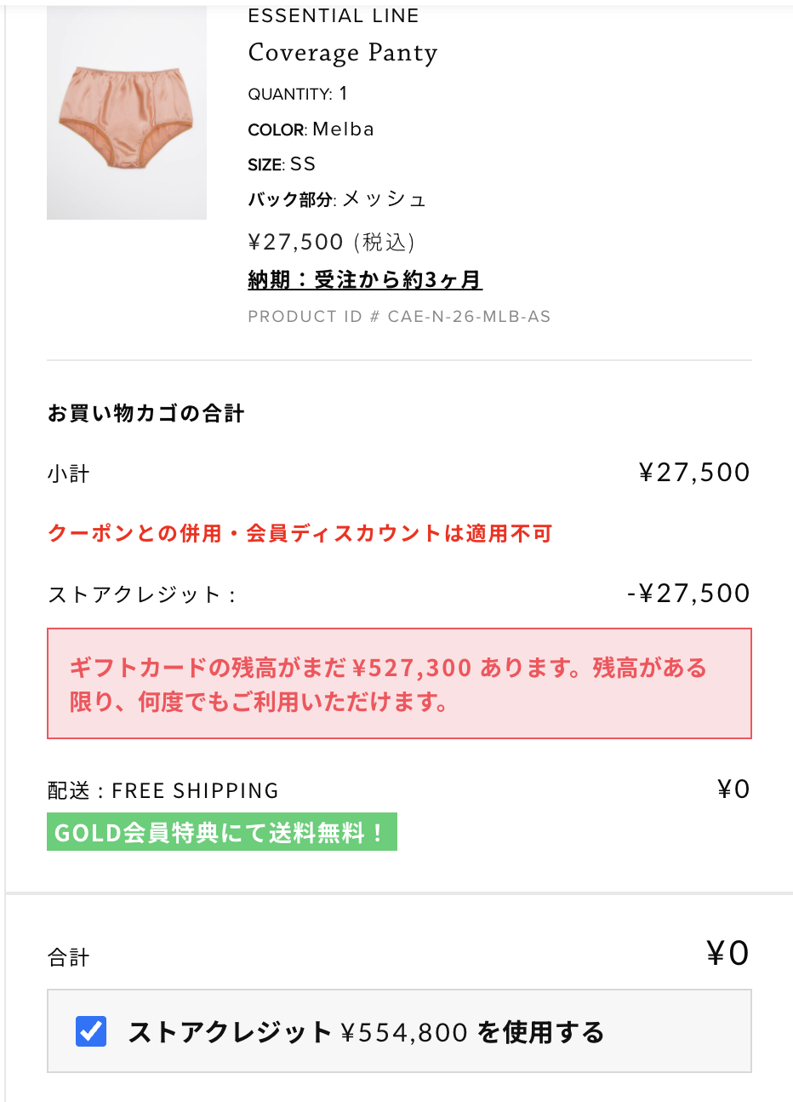Click the COLOR Melba attribute
Screen dimensions: 793x1102
tap(311, 129)
